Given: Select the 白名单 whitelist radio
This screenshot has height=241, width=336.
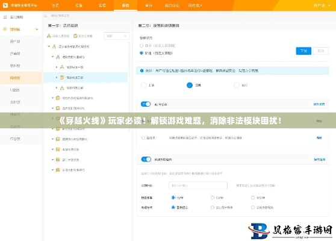Looking at the screenshot, I should click(143, 138).
